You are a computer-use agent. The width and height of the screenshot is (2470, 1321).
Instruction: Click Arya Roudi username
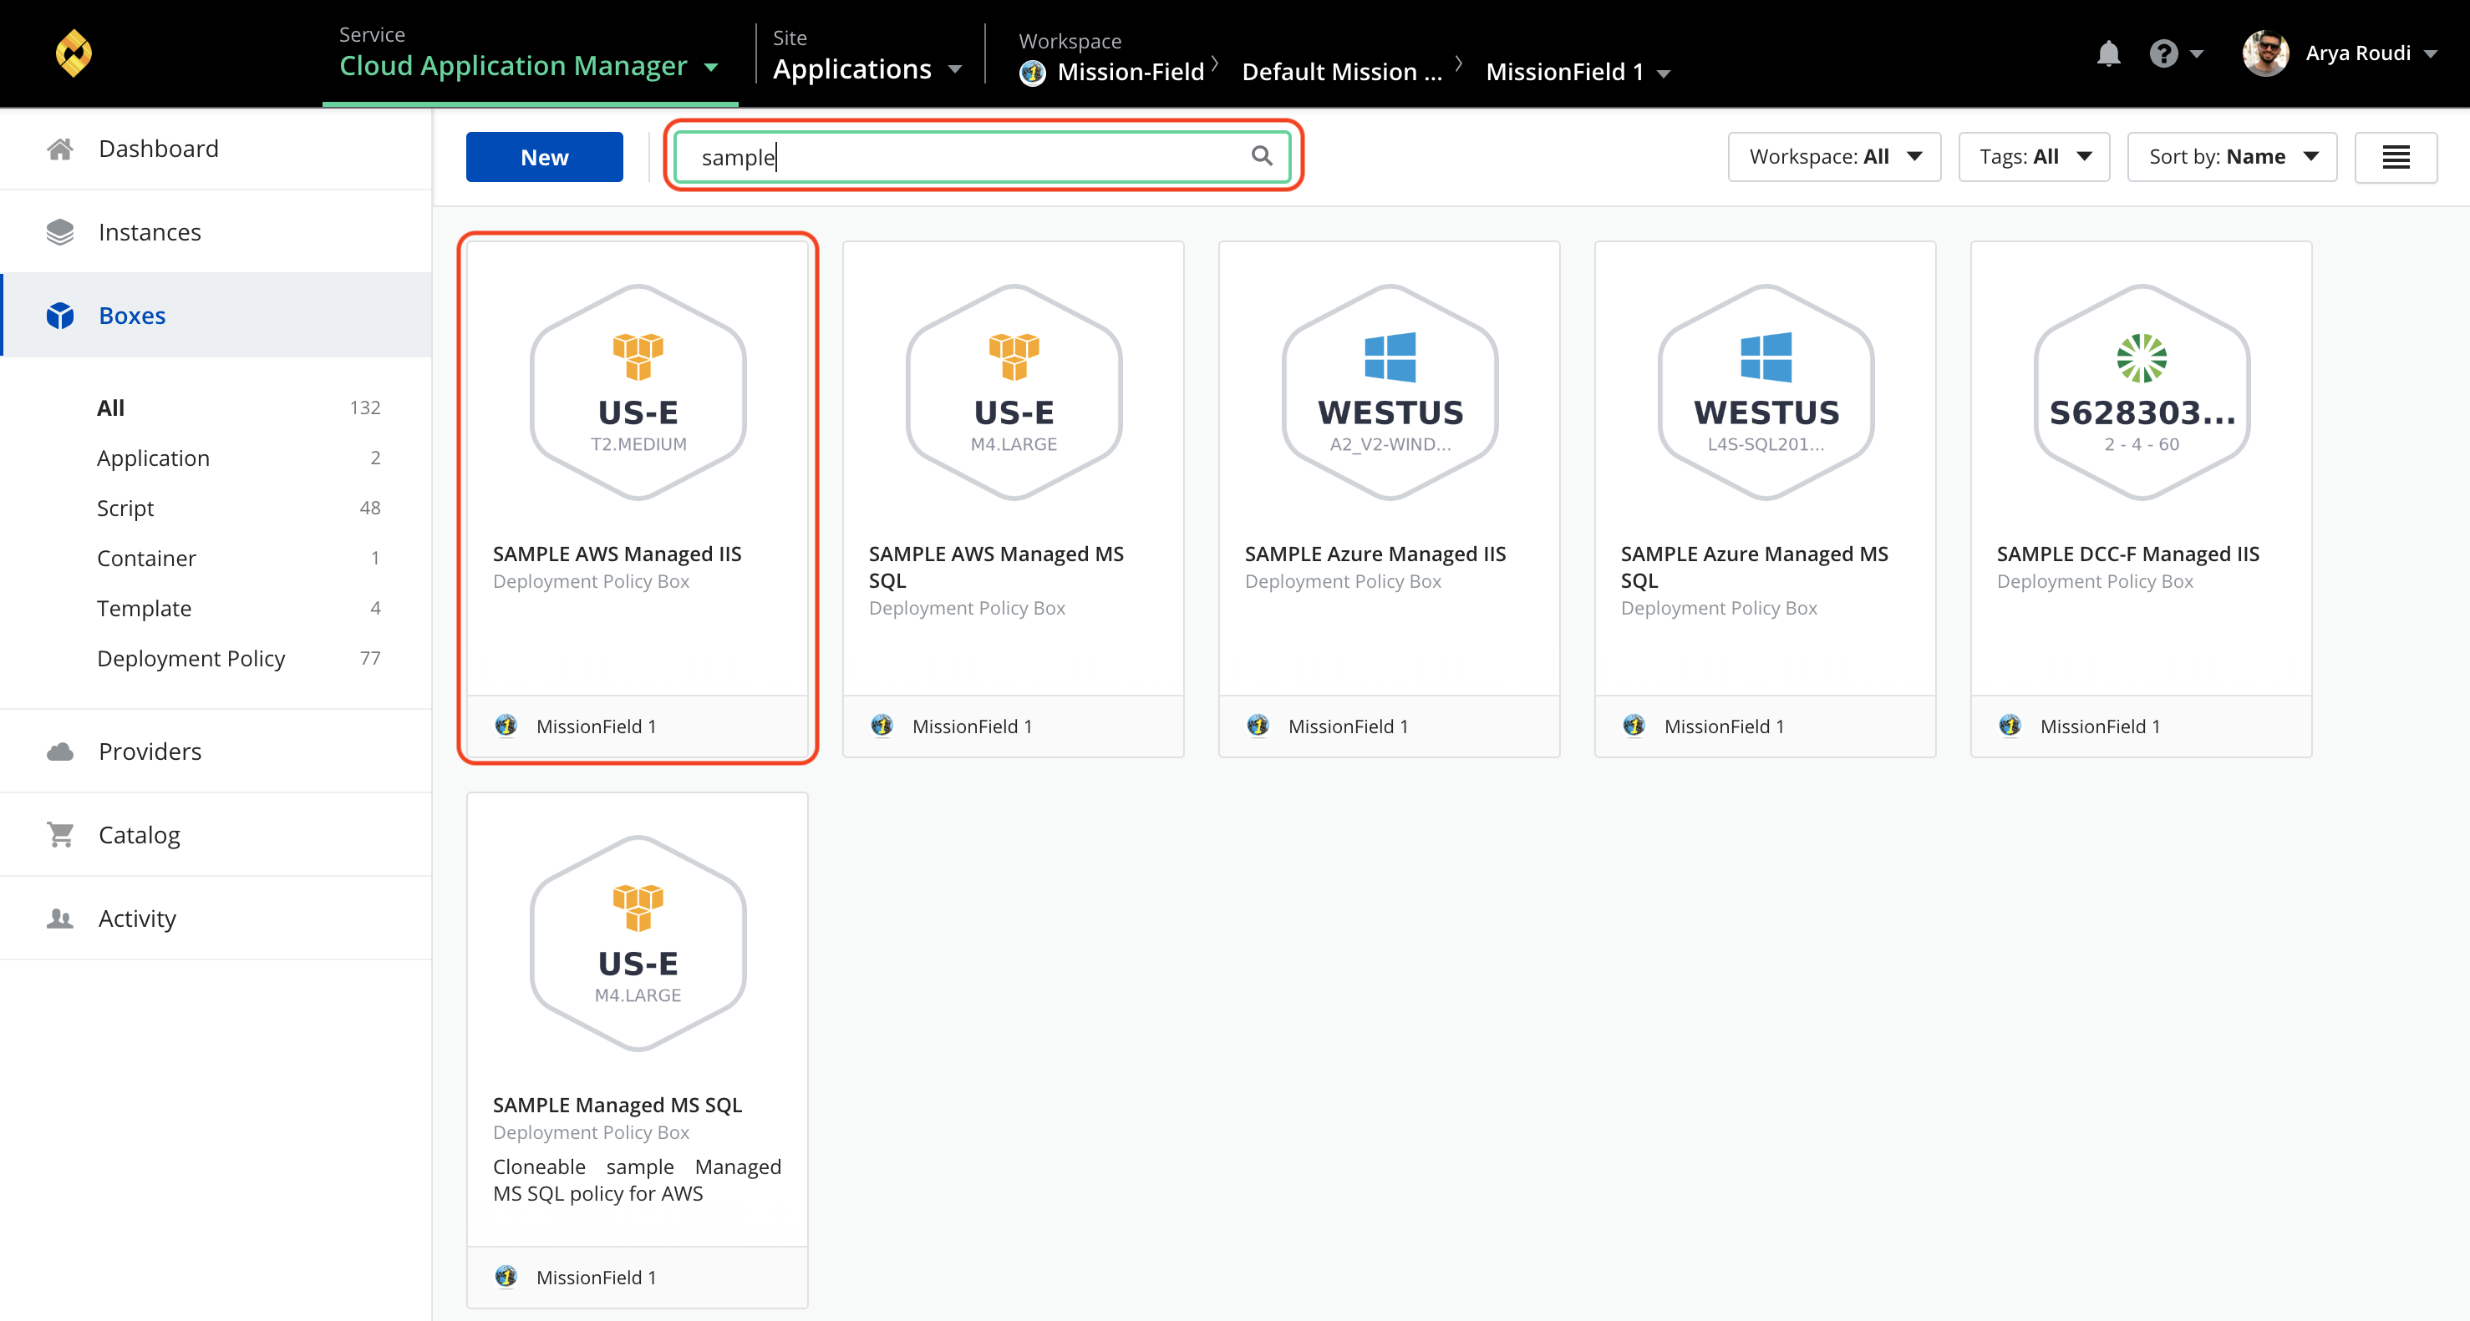2358,53
